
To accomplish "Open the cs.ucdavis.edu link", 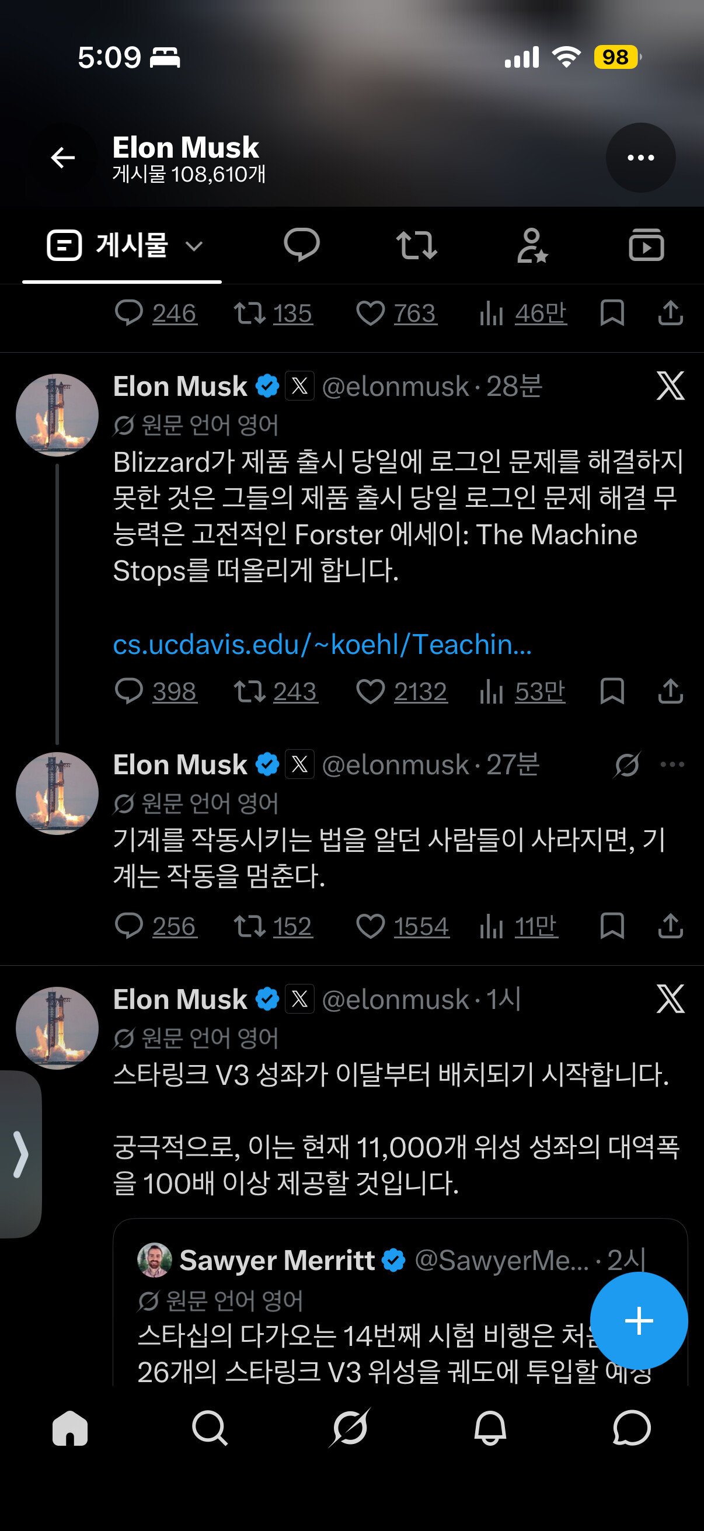I will [323, 644].
